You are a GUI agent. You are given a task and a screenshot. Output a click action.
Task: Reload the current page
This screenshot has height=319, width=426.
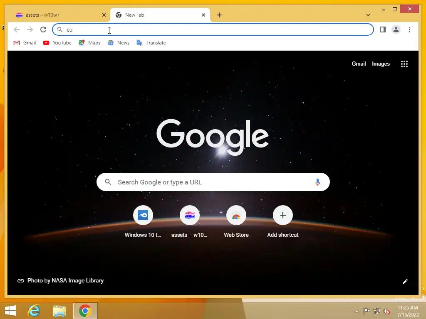pyautogui.click(x=43, y=29)
